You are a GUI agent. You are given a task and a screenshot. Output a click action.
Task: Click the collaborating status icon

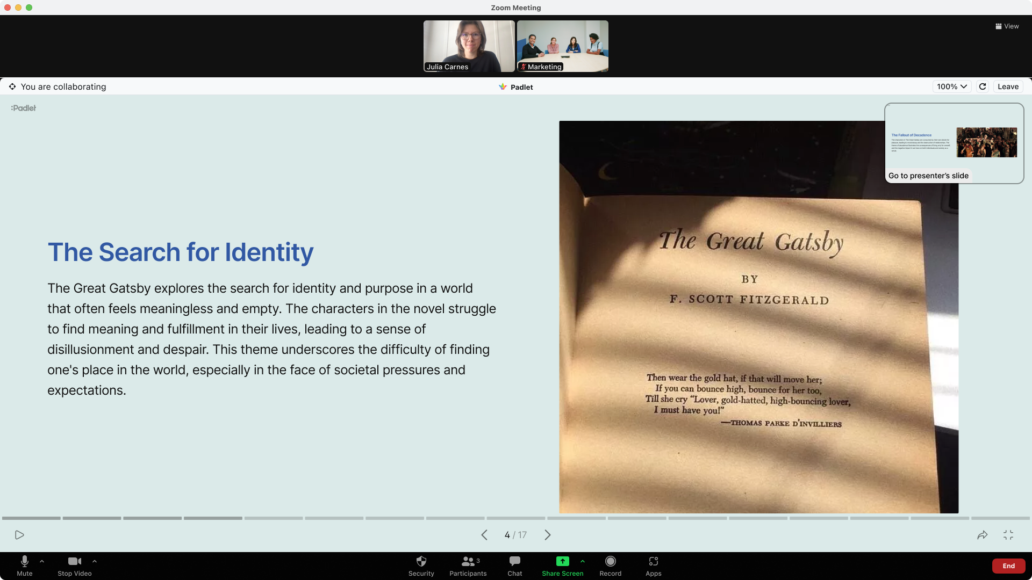click(x=12, y=86)
